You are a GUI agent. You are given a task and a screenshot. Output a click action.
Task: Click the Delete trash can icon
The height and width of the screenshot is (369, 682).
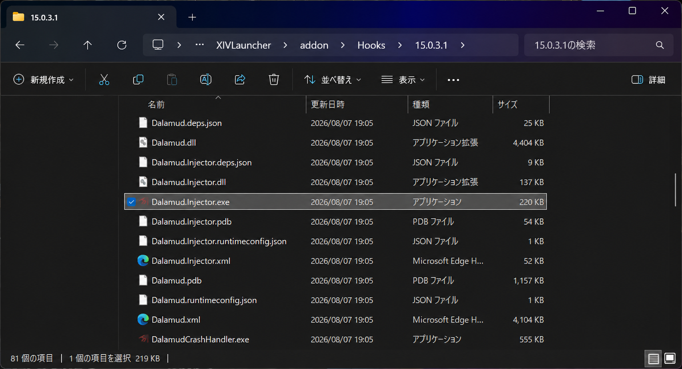pos(274,80)
